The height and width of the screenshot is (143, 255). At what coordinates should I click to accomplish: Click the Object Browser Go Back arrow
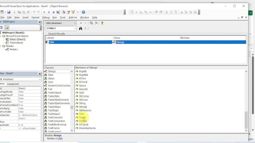(81, 23)
